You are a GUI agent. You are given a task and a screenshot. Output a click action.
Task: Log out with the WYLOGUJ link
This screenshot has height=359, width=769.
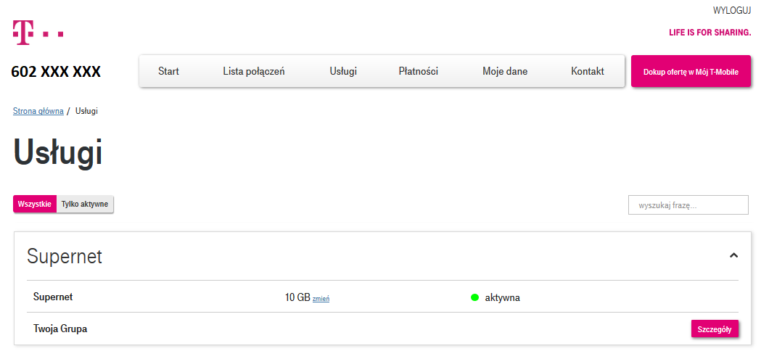(x=732, y=11)
